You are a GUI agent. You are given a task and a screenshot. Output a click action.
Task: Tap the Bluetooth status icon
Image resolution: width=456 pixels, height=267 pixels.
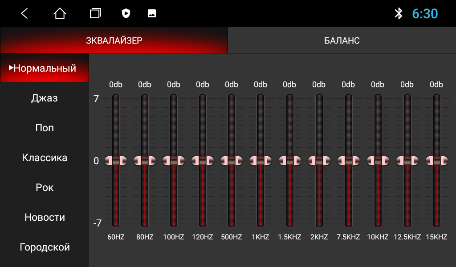399,13
